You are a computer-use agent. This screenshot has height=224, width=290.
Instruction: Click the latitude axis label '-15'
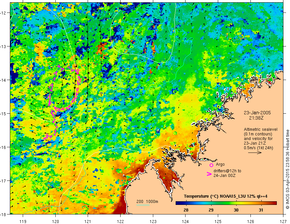pos(3,113)
